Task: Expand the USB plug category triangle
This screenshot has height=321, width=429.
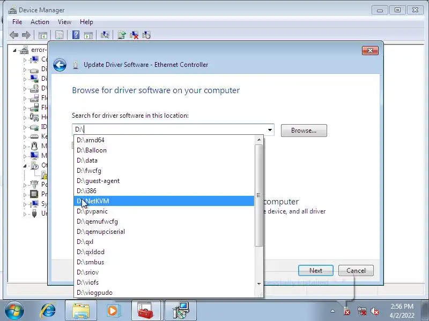Action: (x=25, y=214)
